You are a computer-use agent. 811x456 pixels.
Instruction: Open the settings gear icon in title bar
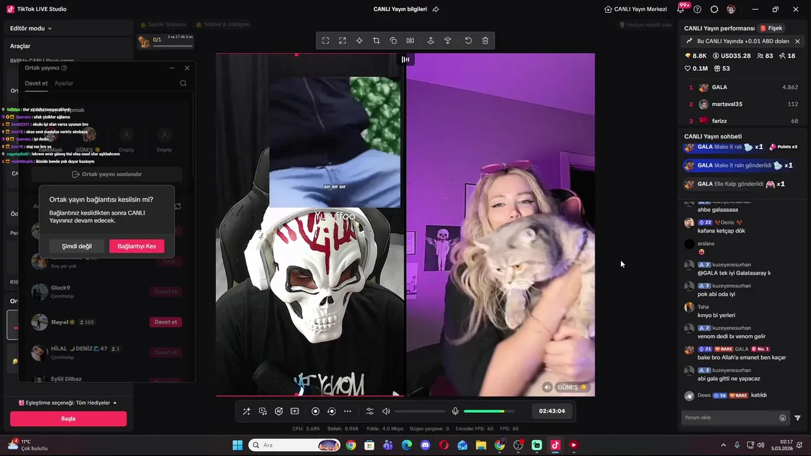[x=714, y=9]
